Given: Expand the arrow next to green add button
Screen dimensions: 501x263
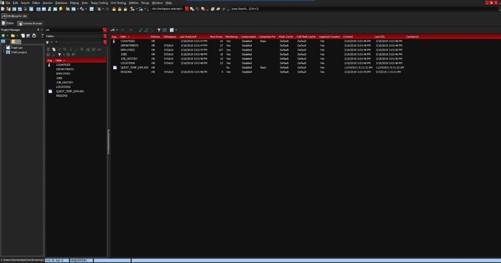Looking at the screenshot, I should click(x=7, y=36).
